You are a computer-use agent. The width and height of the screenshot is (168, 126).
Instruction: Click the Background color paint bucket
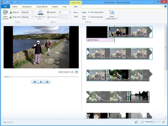(40, 12)
